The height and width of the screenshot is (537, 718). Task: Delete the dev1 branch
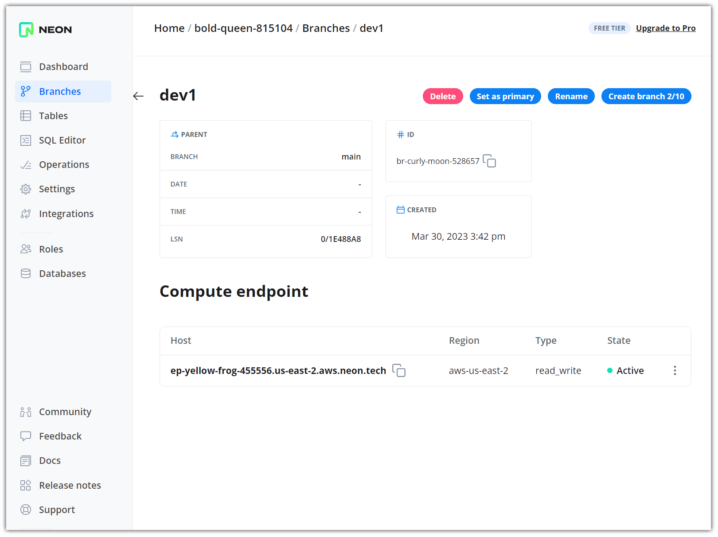click(x=443, y=96)
